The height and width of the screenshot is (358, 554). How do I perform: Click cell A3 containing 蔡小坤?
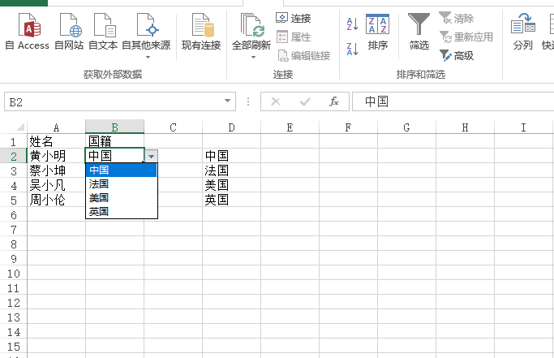pos(56,170)
